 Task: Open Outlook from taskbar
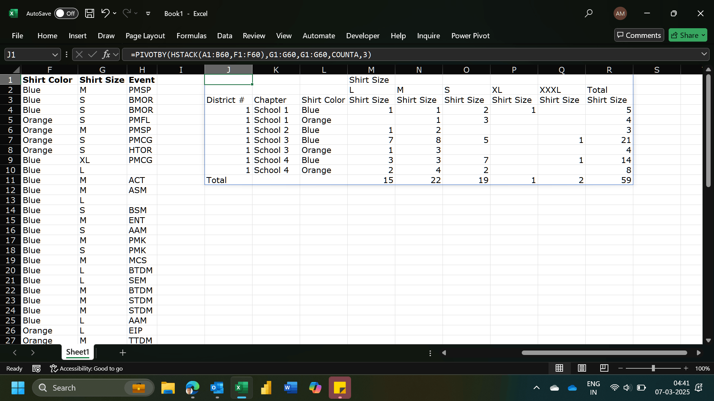(217, 388)
